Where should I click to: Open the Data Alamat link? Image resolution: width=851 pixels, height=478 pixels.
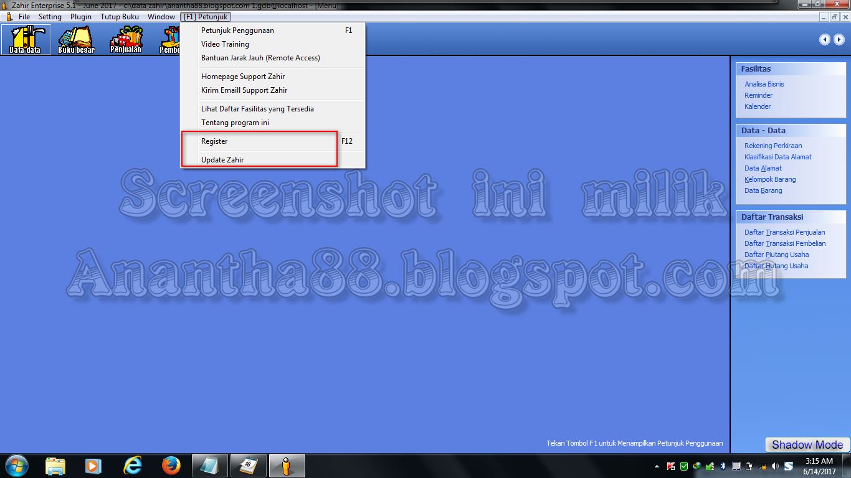point(763,168)
